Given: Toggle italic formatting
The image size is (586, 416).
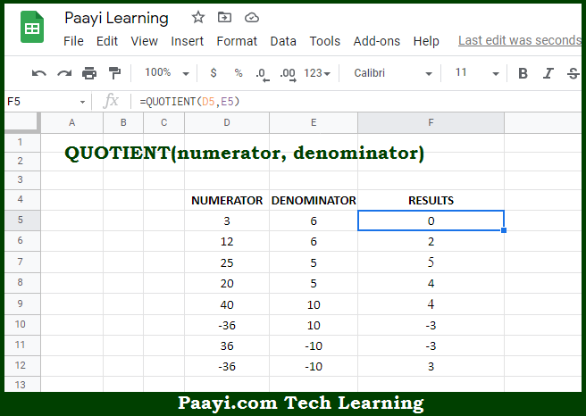Looking at the screenshot, I should 548,73.
